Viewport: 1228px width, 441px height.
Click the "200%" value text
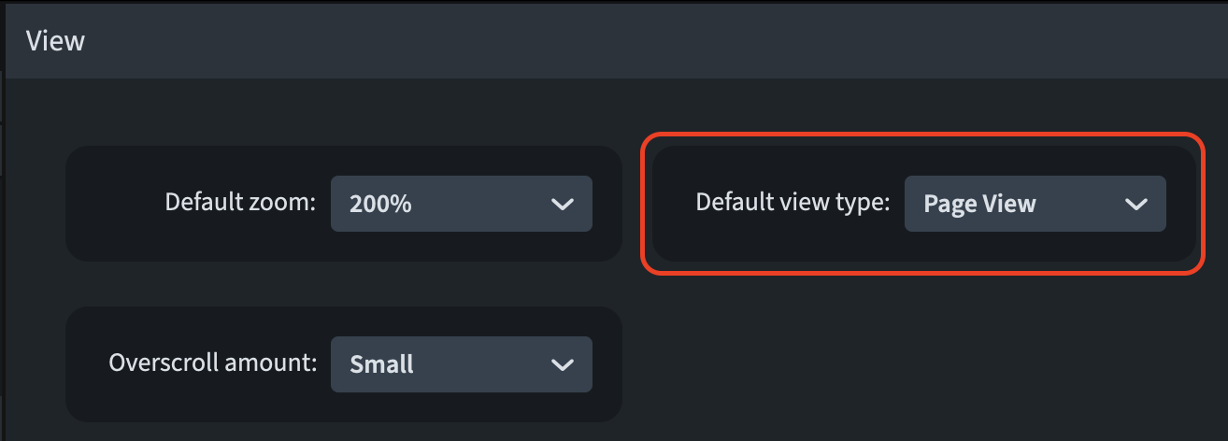click(x=380, y=205)
